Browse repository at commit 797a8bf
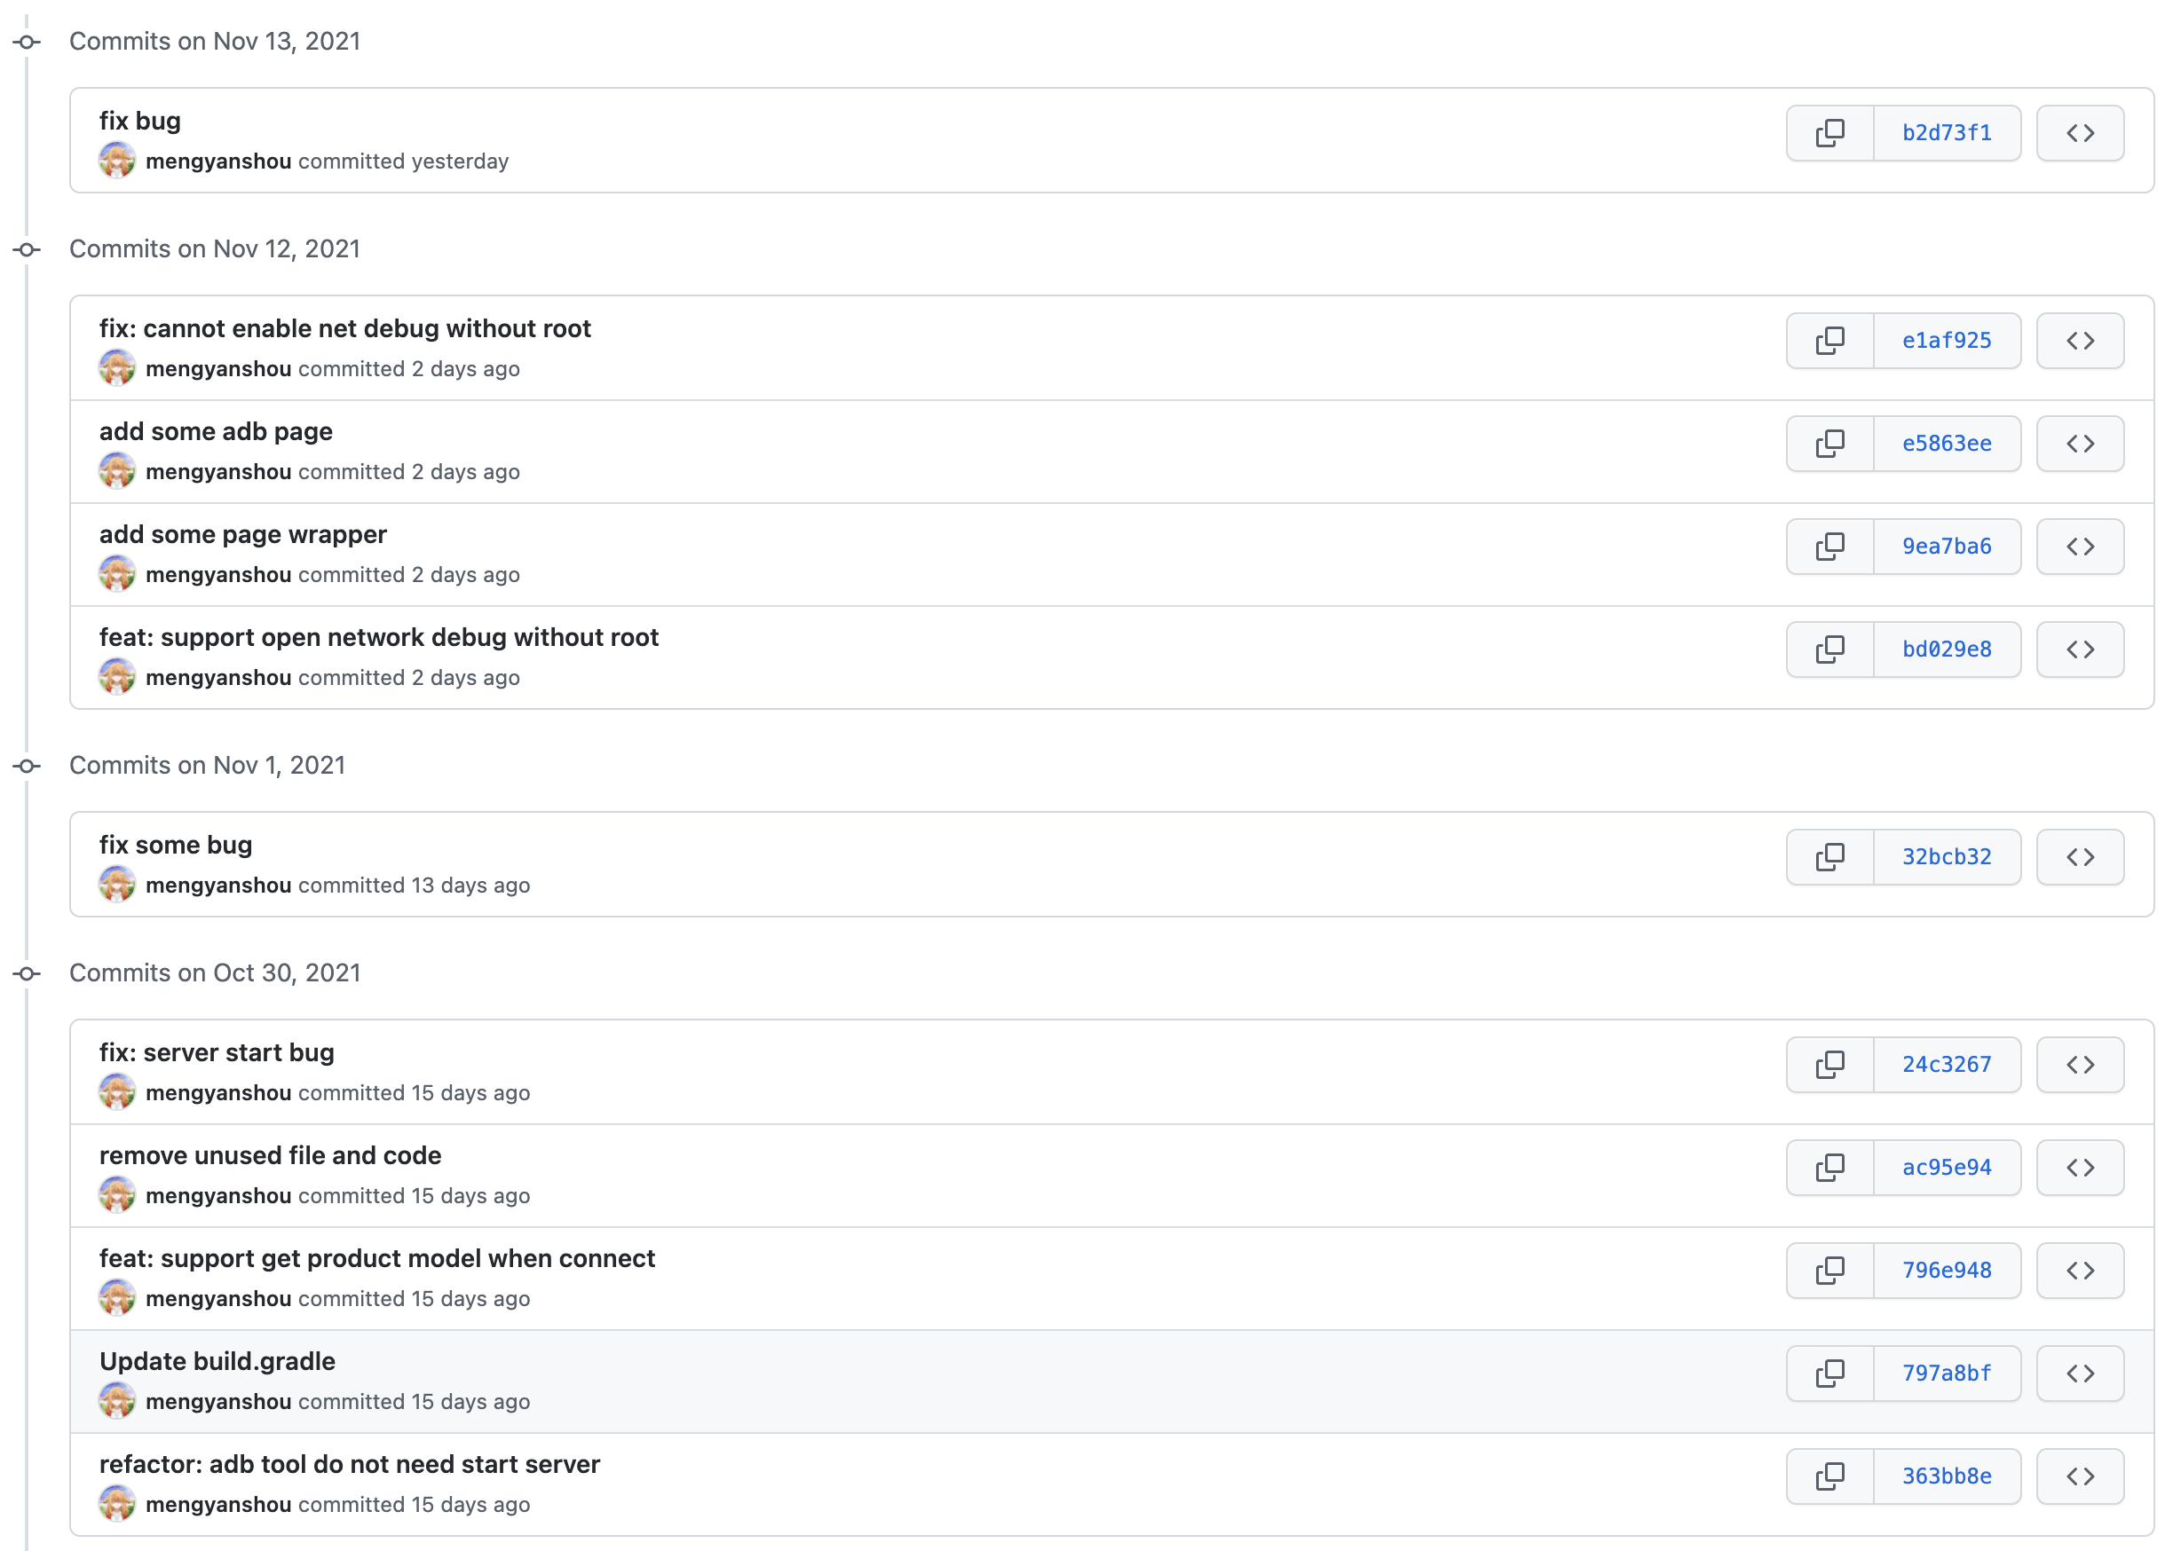The height and width of the screenshot is (1551, 2173). 2080,1374
